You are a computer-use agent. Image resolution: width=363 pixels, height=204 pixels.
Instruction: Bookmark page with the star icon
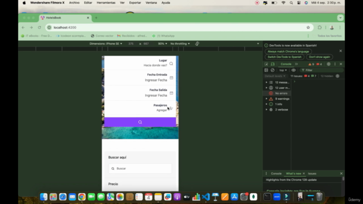pyautogui.click(x=308, y=28)
